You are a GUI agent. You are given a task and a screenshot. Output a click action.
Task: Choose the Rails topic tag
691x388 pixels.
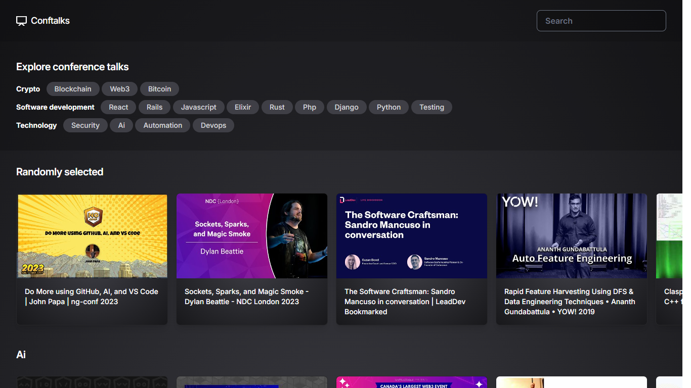(x=154, y=107)
